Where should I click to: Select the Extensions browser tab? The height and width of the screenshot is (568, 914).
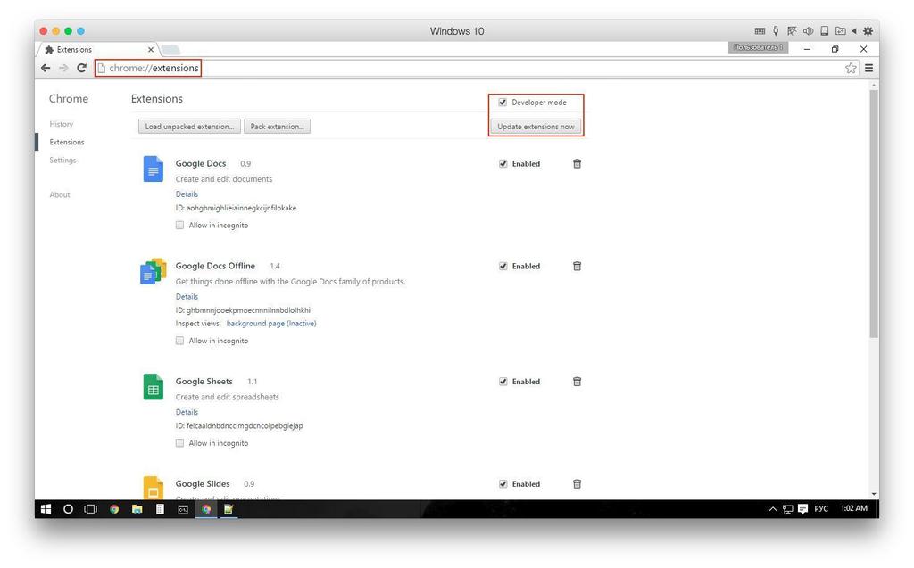[x=96, y=50]
